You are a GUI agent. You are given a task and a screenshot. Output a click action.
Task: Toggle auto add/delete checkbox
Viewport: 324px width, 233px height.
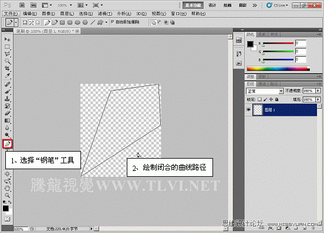coord(113,22)
